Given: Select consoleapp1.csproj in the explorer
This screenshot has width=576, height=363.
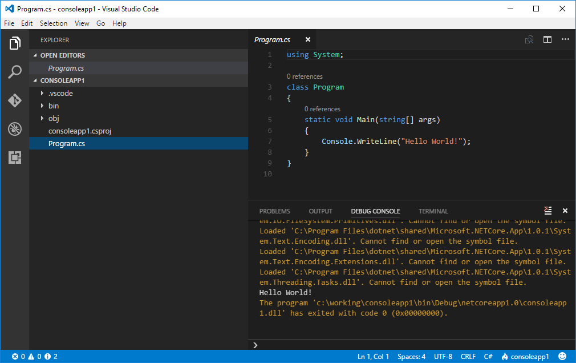Looking at the screenshot, I should coord(79,131).
